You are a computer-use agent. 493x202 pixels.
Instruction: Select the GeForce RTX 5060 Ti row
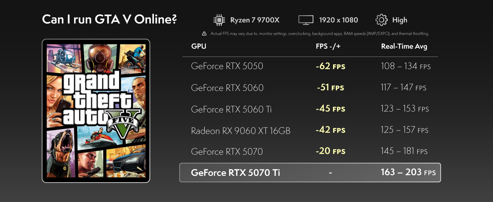click(x=310, y=109)
